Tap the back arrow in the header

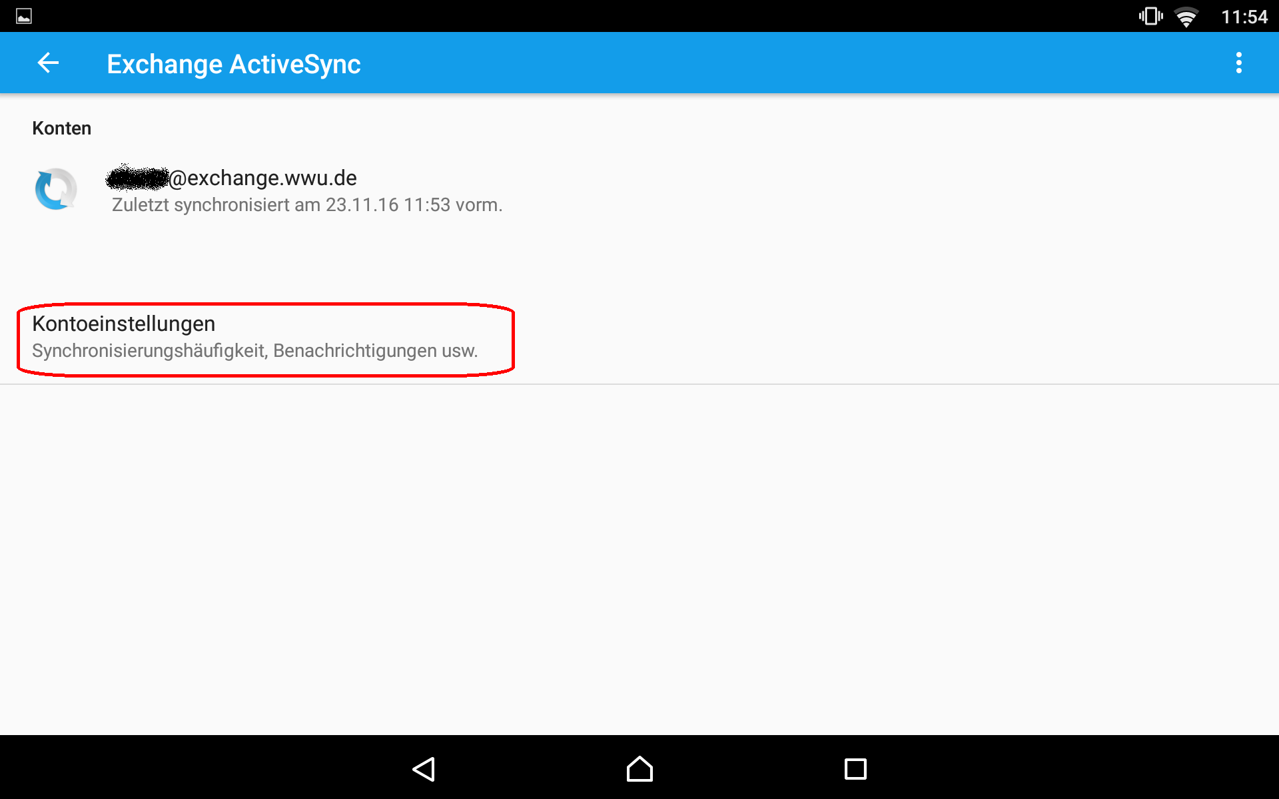48,63
